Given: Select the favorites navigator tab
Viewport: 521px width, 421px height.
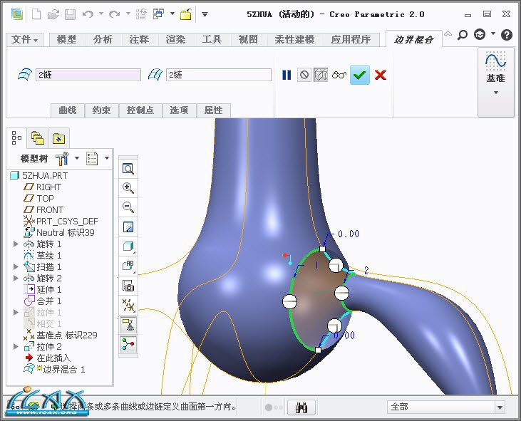Looking at the screenshot, I should tap(59, 138).
